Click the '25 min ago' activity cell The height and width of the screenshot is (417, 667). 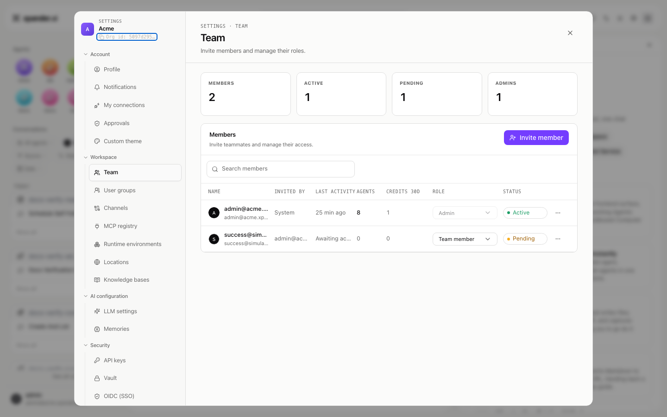point(331,213)
